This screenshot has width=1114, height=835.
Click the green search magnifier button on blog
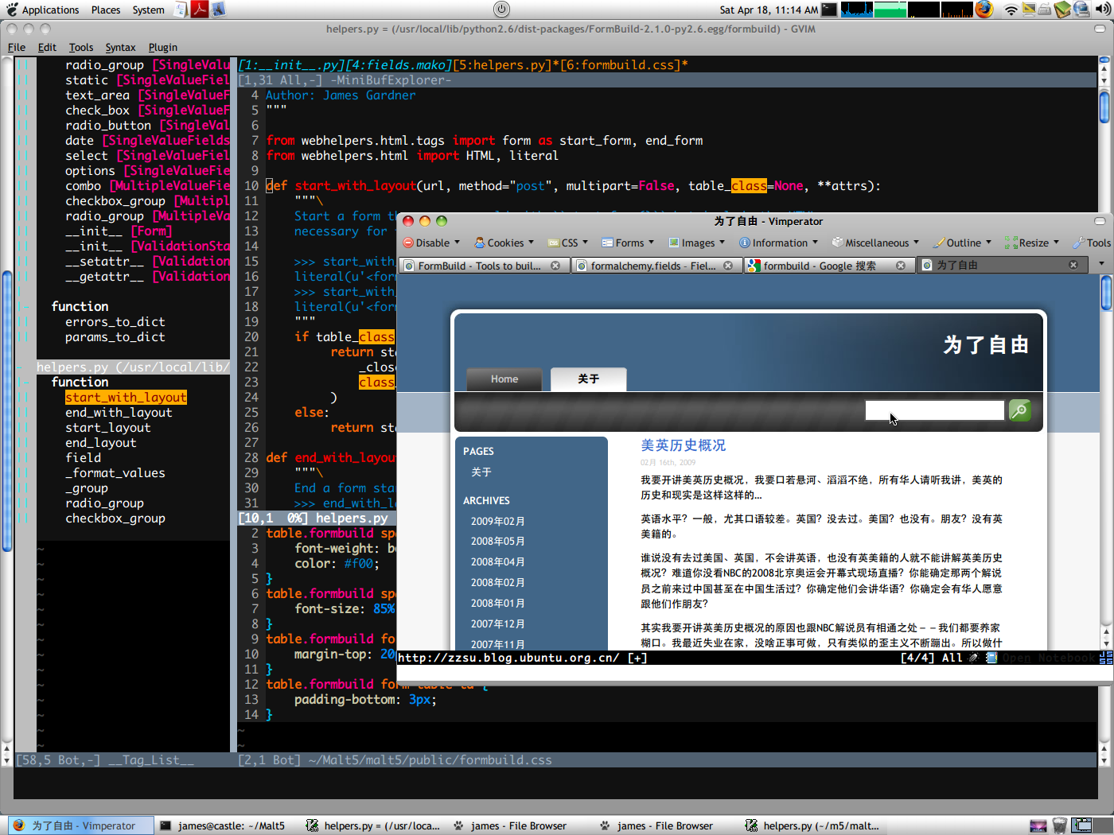coord(1019,410)
